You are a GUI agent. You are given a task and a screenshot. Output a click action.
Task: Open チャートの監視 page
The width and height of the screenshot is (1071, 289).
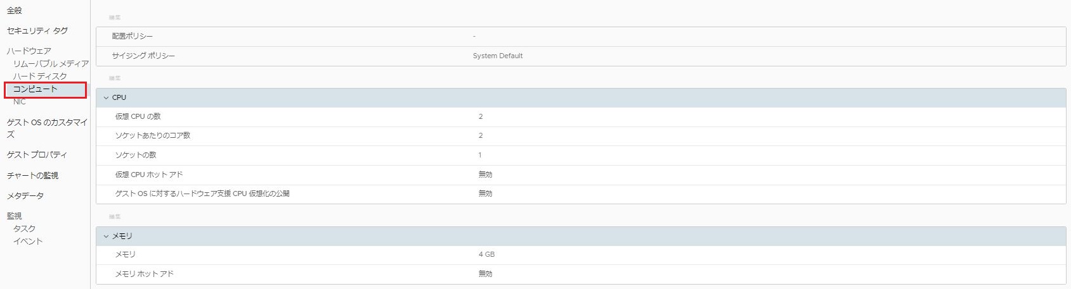(x=32, y=175)
